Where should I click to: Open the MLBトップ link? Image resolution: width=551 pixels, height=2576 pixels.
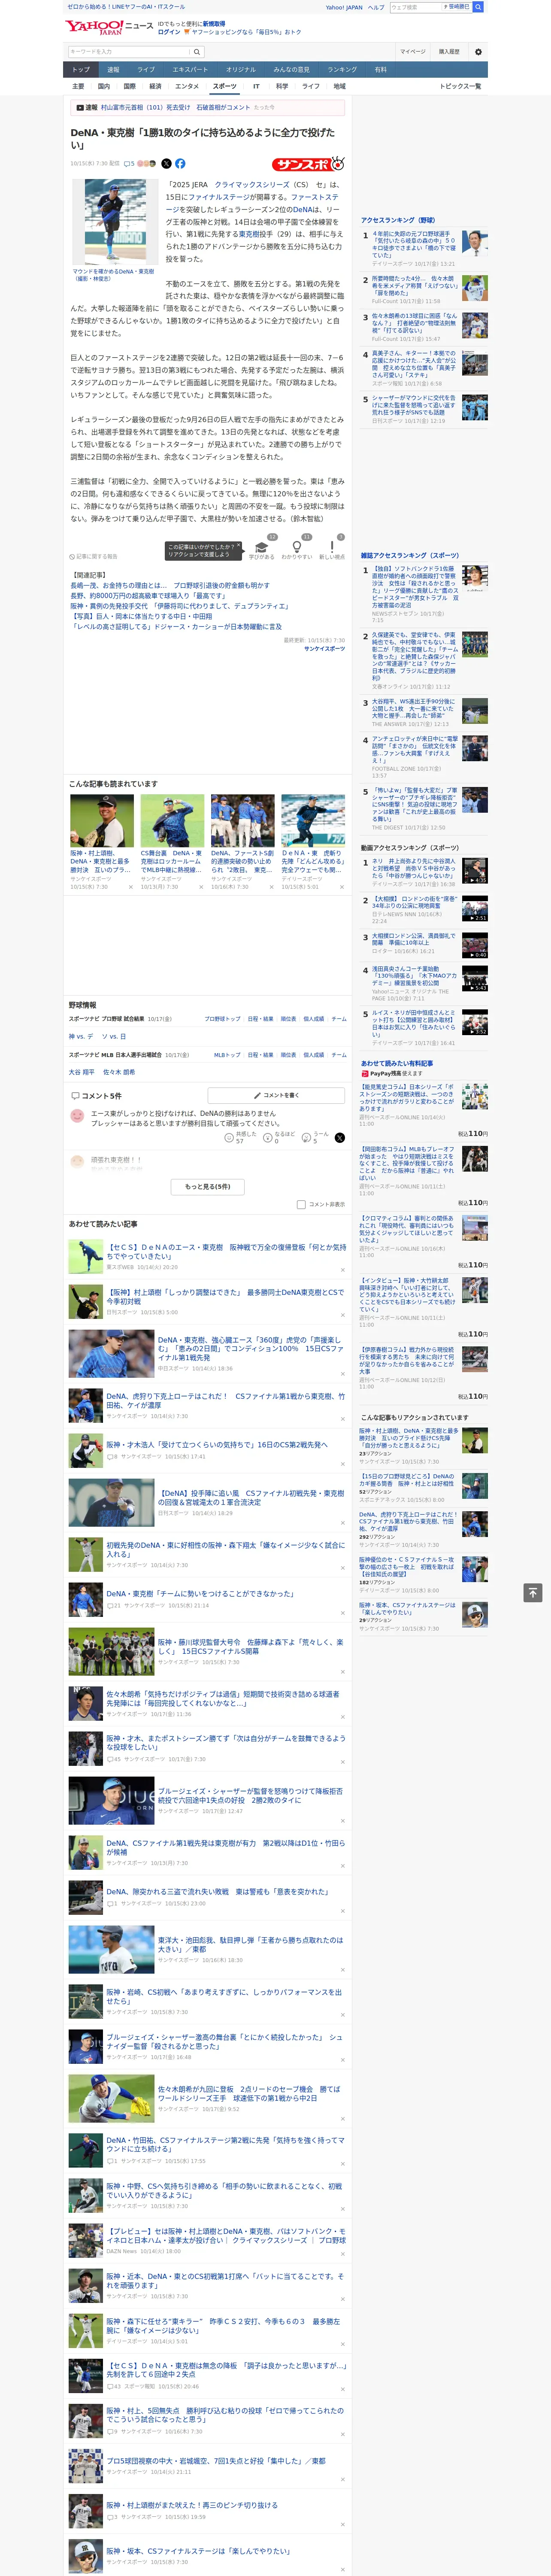tap(227, 1055)
